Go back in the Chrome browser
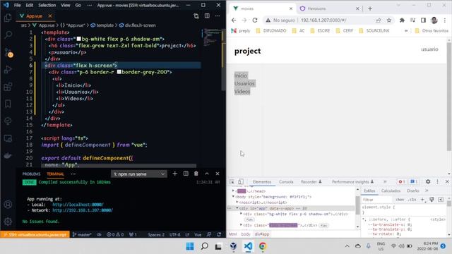Viewport: 452px width, 254px height. [x=234, y=20]
